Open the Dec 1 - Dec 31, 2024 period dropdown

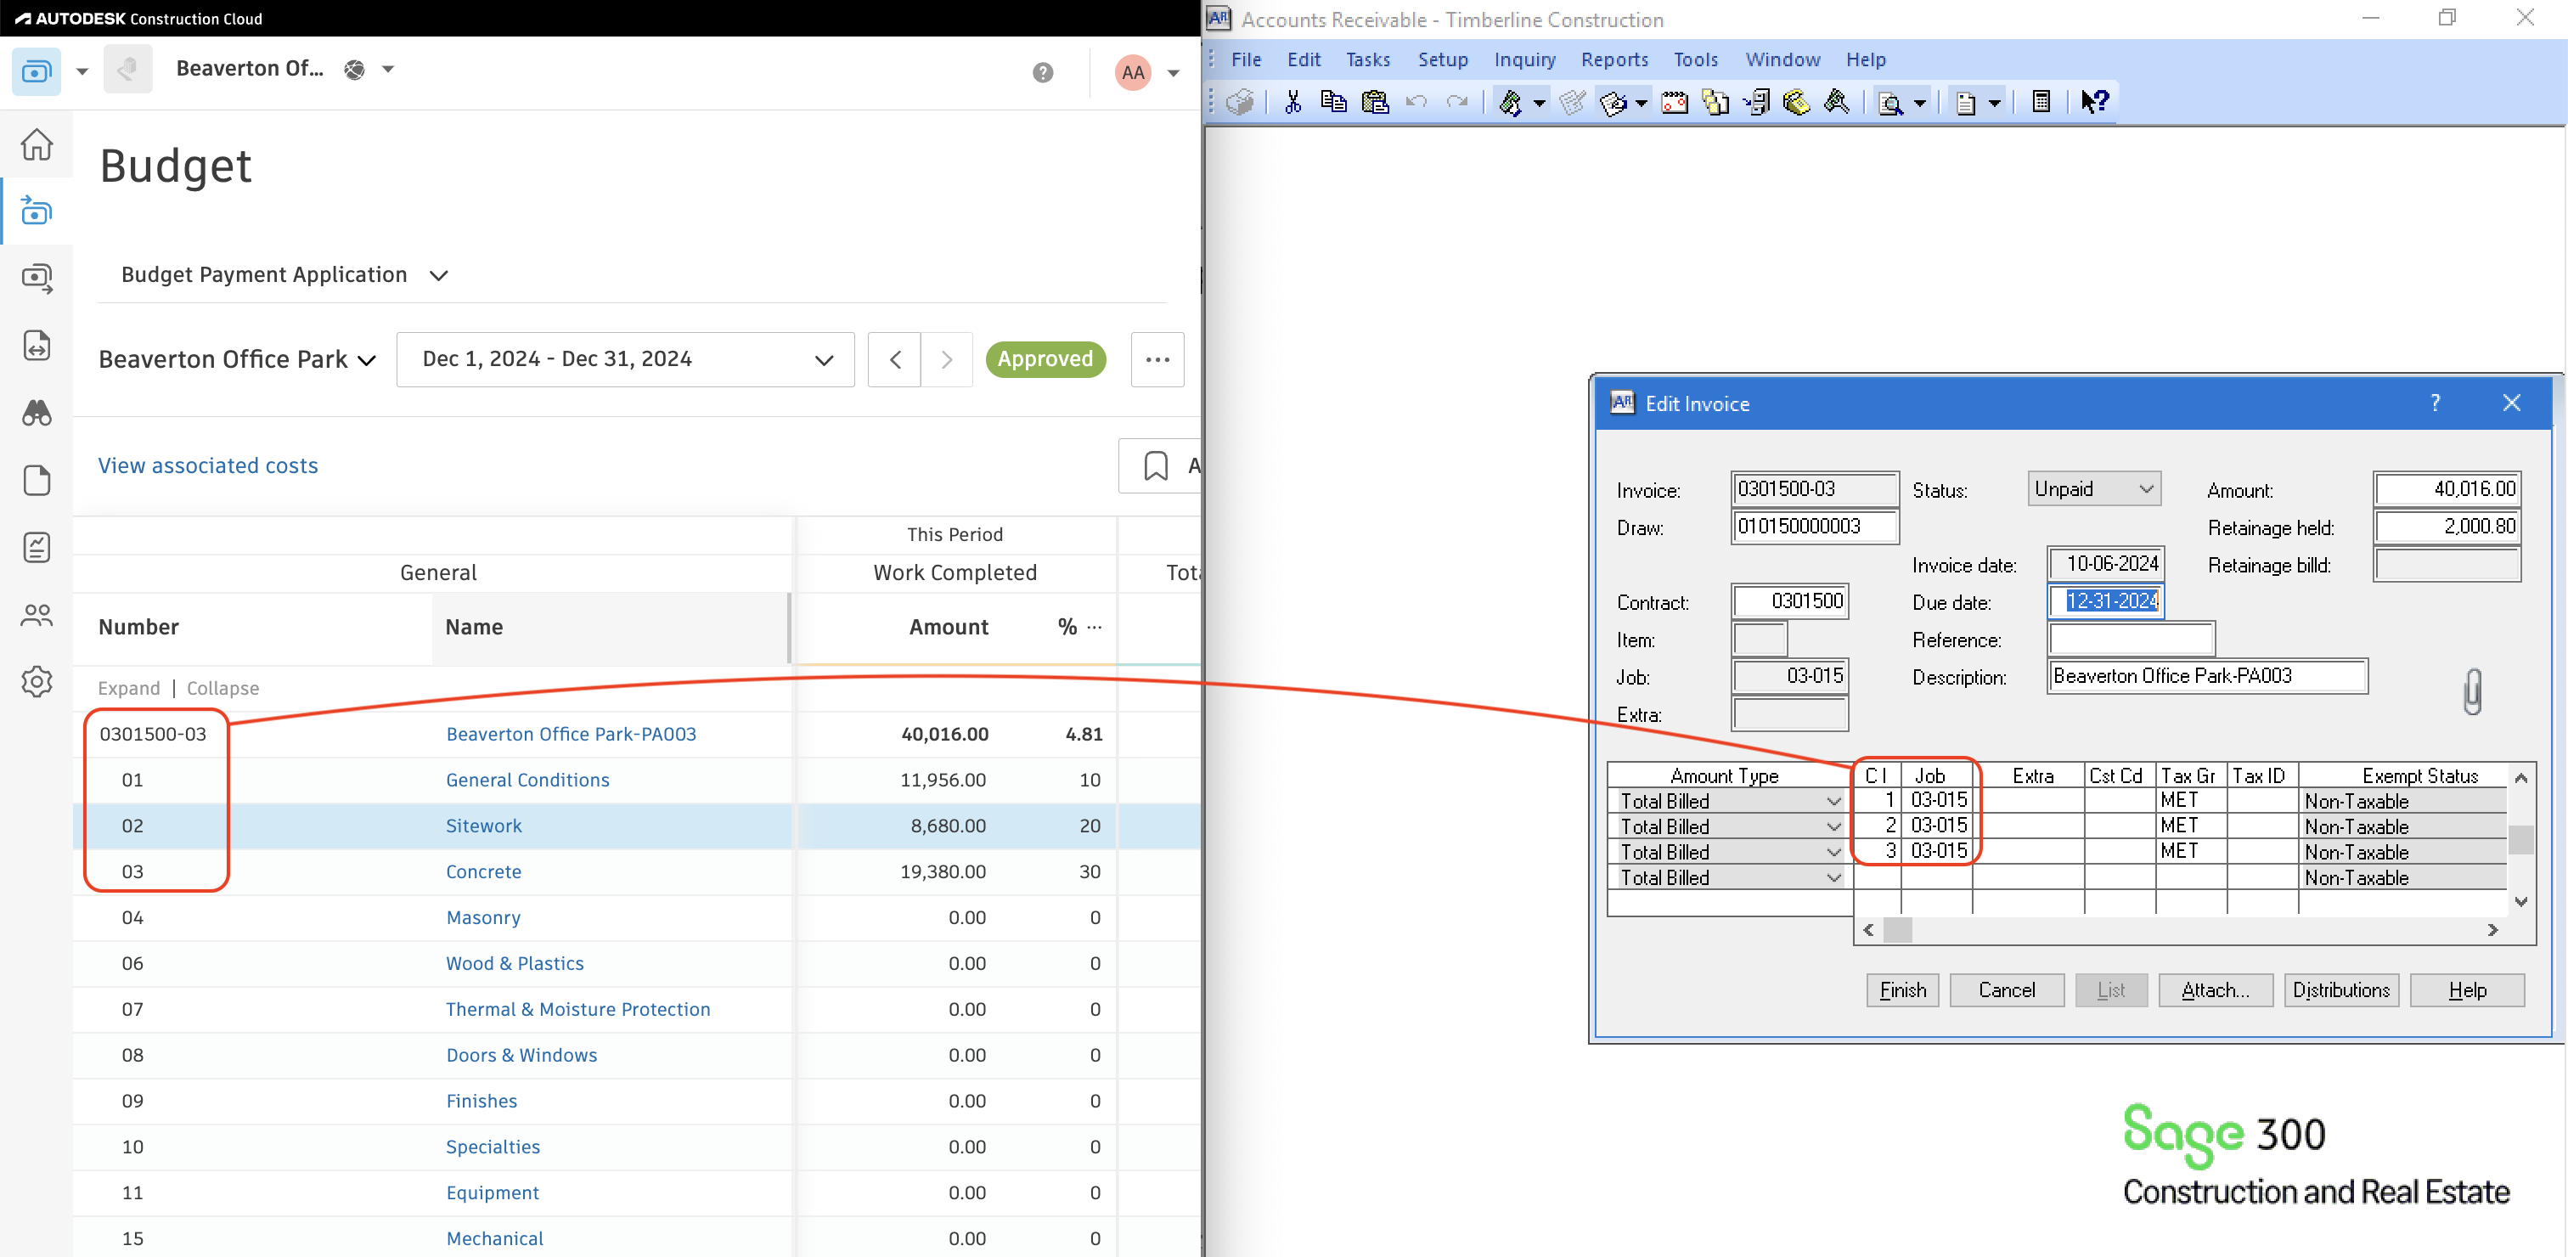625,360
